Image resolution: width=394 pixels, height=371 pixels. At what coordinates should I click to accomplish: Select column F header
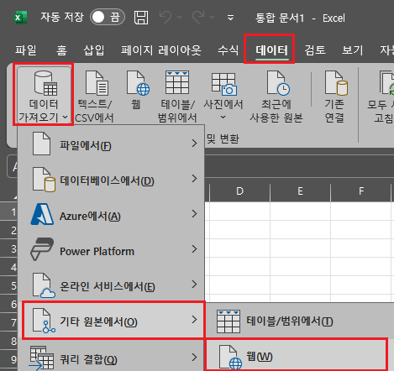click(x=361, y=191)
